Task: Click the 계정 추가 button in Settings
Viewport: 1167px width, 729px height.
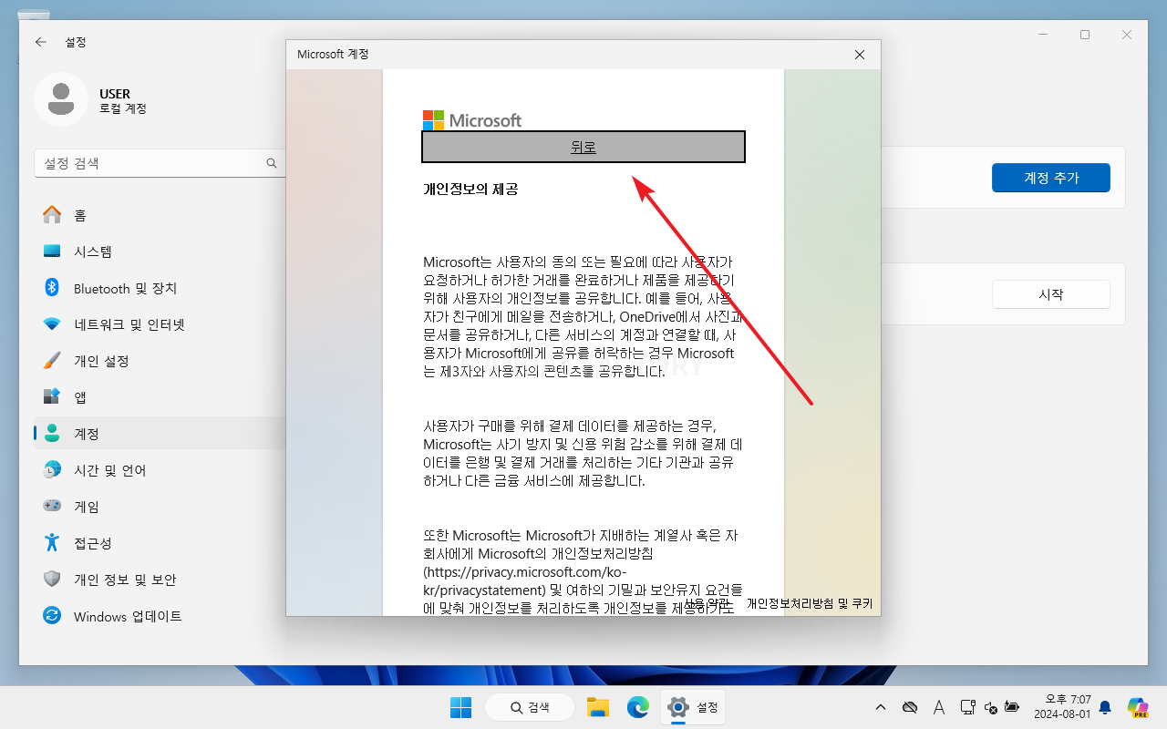Action: (1050, 178)
